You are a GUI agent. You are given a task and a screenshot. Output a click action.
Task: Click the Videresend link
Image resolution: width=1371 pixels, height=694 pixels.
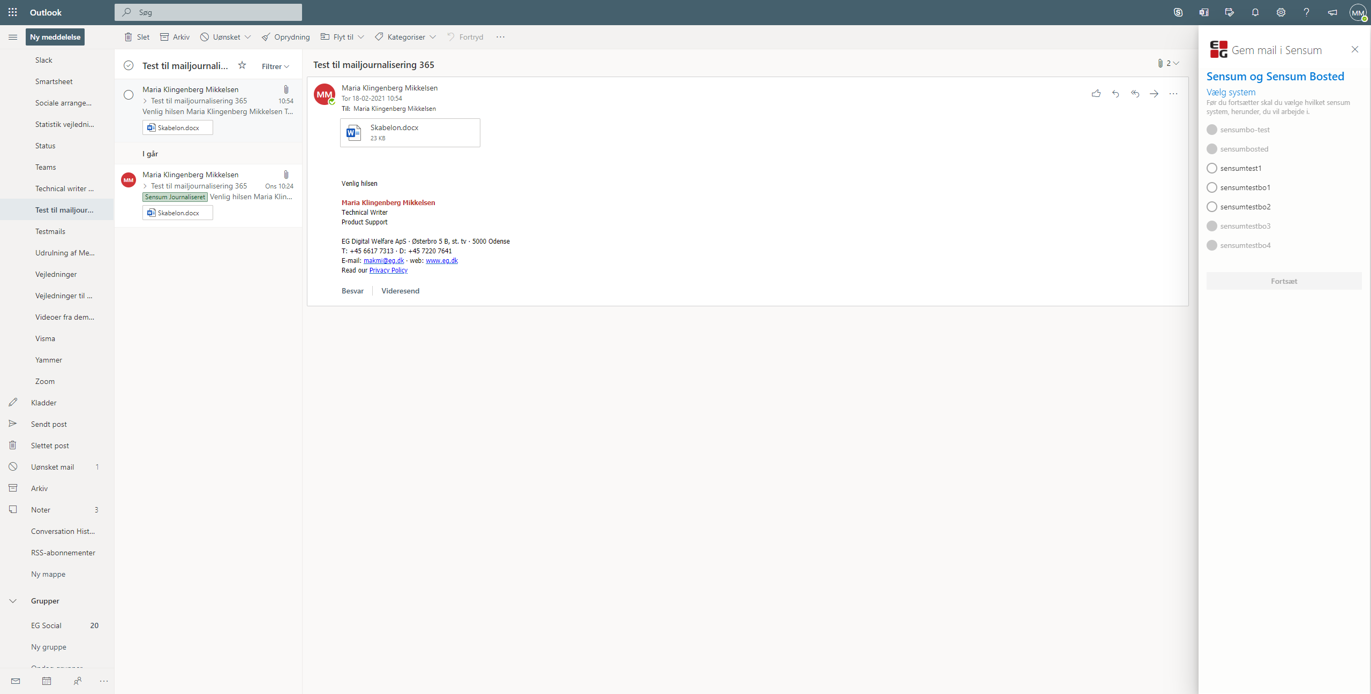(400, 291)
